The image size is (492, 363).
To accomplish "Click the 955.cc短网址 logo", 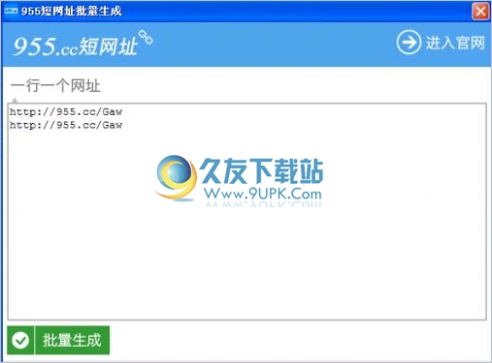I will pos(76,46).
